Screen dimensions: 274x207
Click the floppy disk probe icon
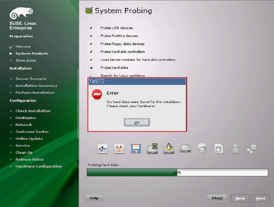click(136, 149)
